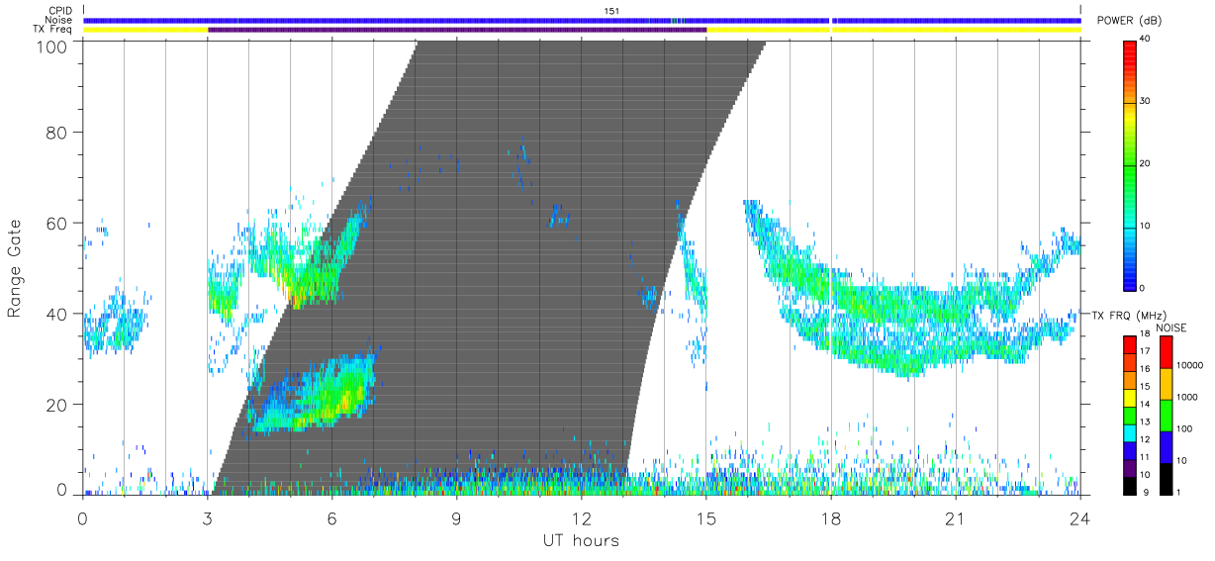Click the Noise row label
This screenshot has width=1215, height=561.
tap(58, 20)
